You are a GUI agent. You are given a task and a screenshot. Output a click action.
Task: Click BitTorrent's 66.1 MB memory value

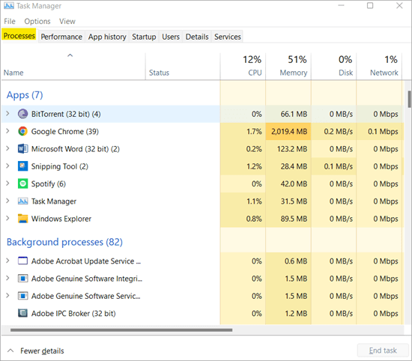point(294,114)
